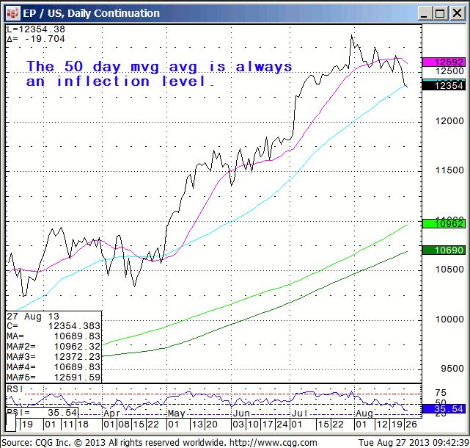This screenshot has height=448, width=470.
Task: Click the blue 35.54 RSI value marker
Action: [x=448, y=408]
